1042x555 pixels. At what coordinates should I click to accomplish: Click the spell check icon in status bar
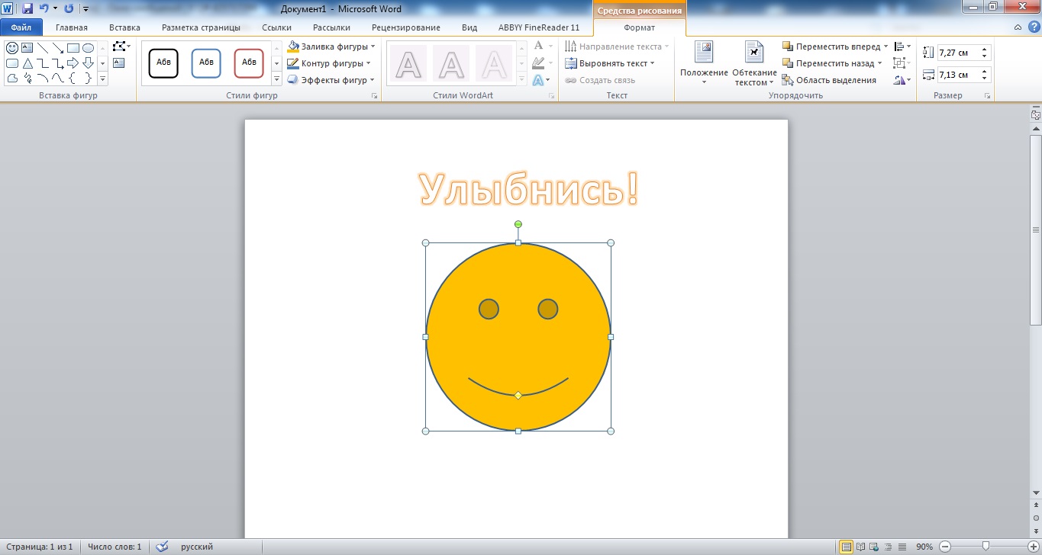[162, 547]
